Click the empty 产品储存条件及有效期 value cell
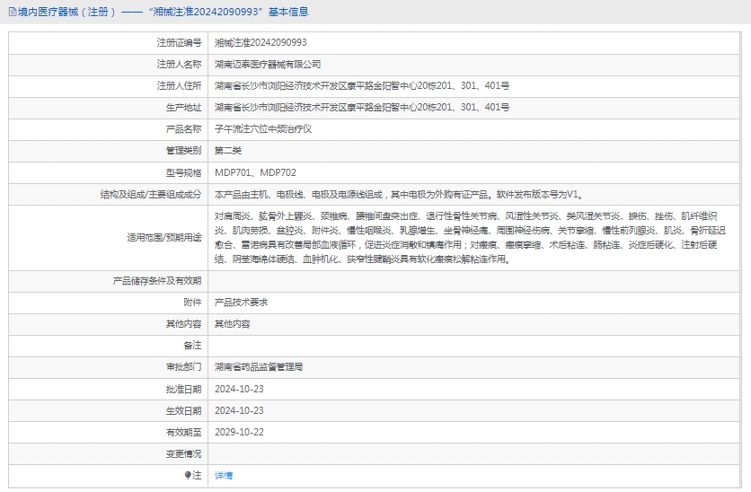 pyautogui.click(x=476, y=281)
